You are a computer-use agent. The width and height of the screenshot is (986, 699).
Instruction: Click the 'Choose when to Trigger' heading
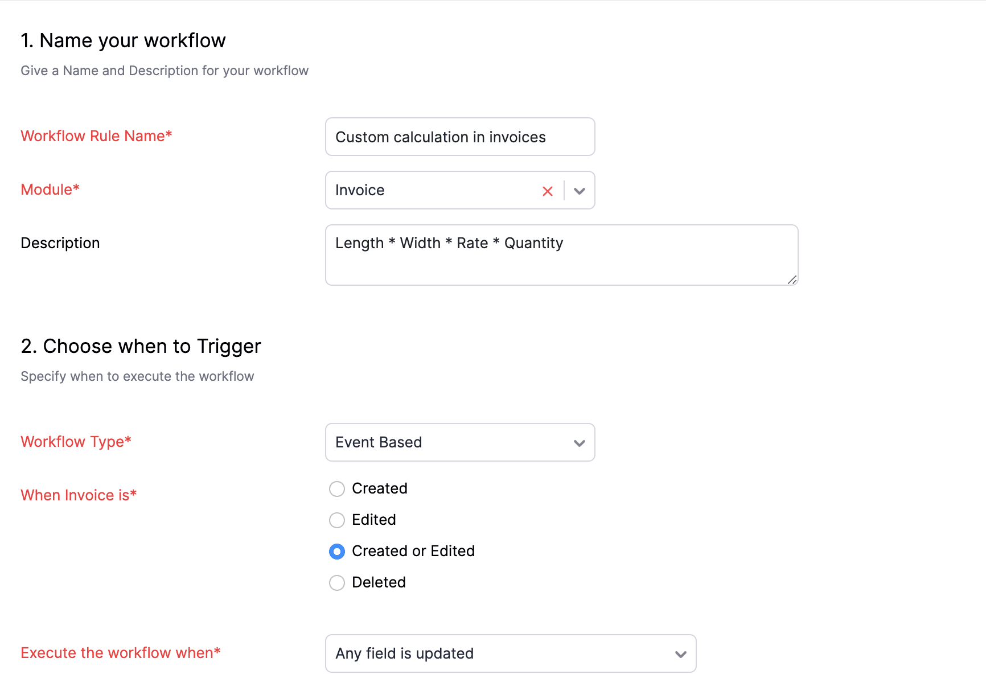[141, 346]
